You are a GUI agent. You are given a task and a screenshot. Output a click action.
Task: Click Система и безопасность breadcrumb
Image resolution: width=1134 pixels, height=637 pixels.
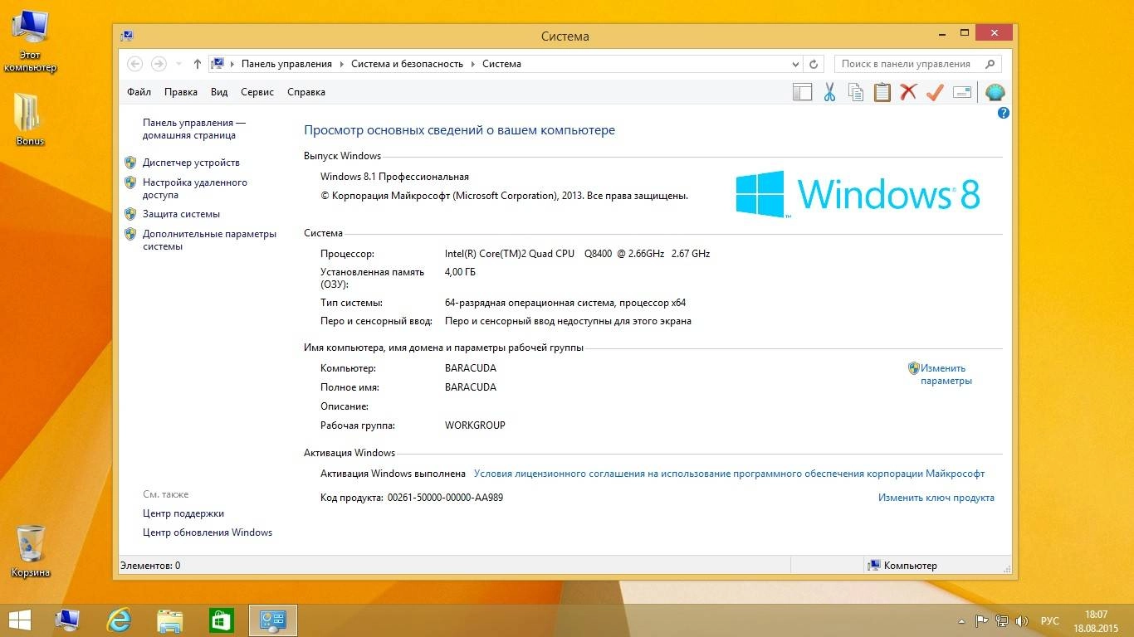(407, 64)
